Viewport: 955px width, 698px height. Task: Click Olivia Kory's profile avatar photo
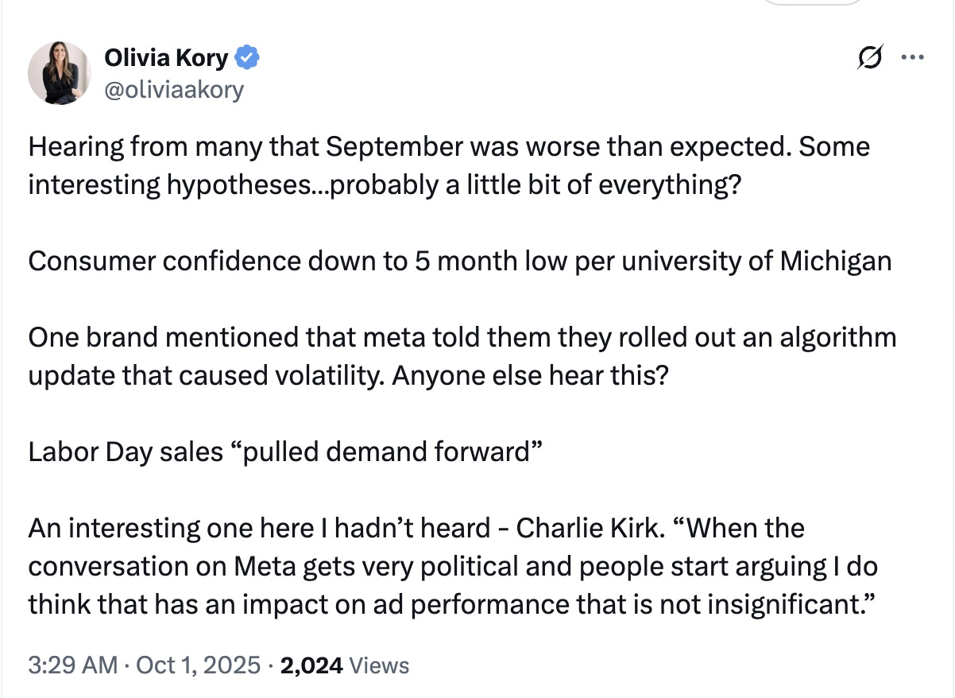tap(60, 73)
